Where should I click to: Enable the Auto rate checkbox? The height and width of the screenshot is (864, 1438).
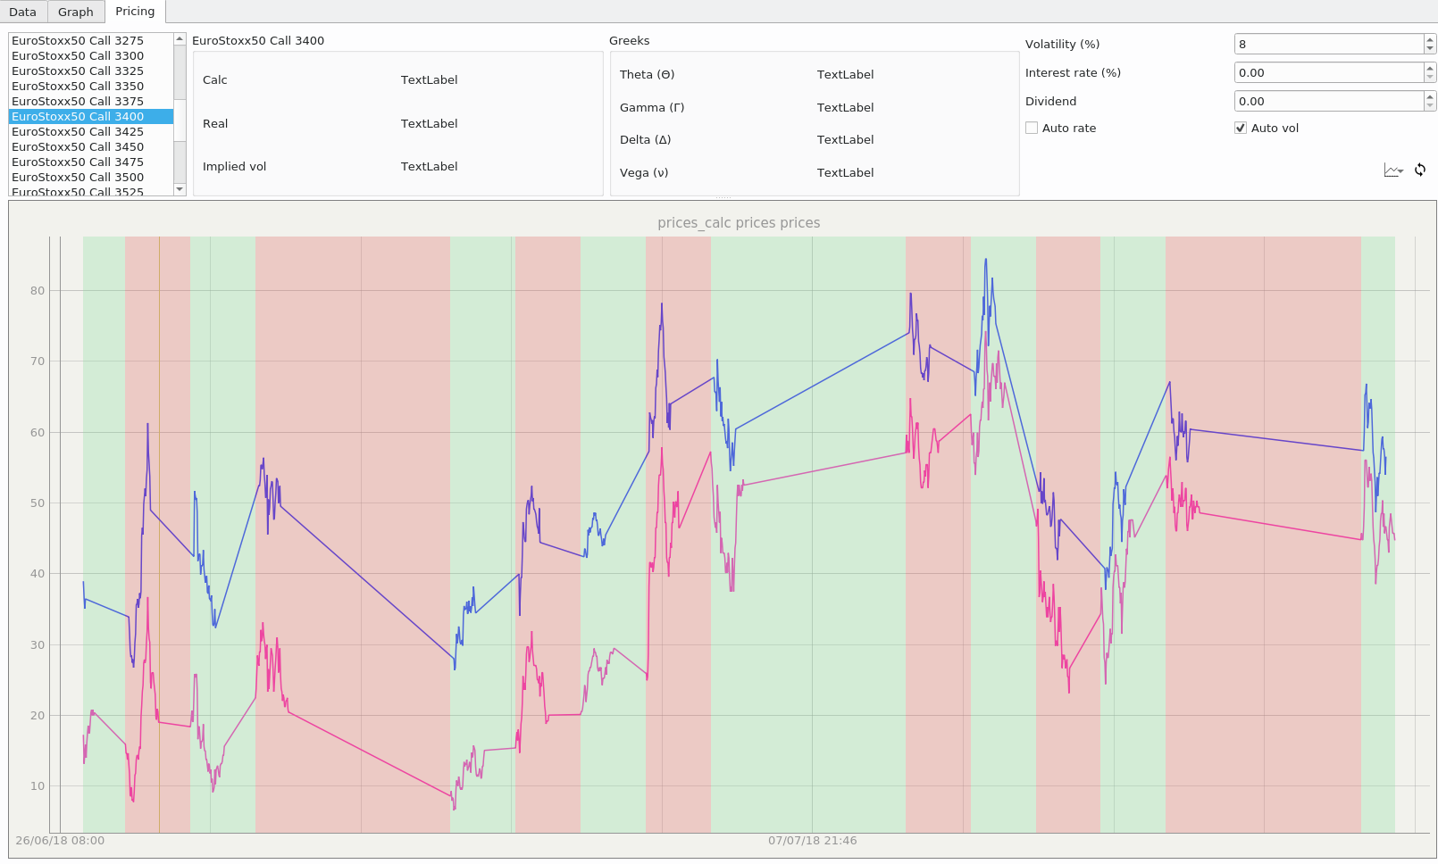pos(1032,128)
